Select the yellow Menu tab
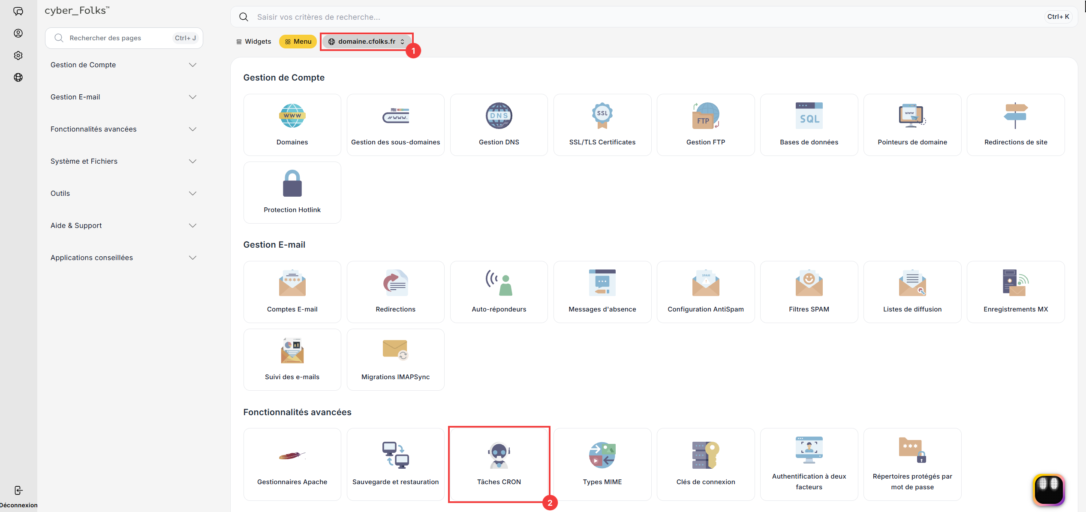1086x512 pixels. coord(298,42)
